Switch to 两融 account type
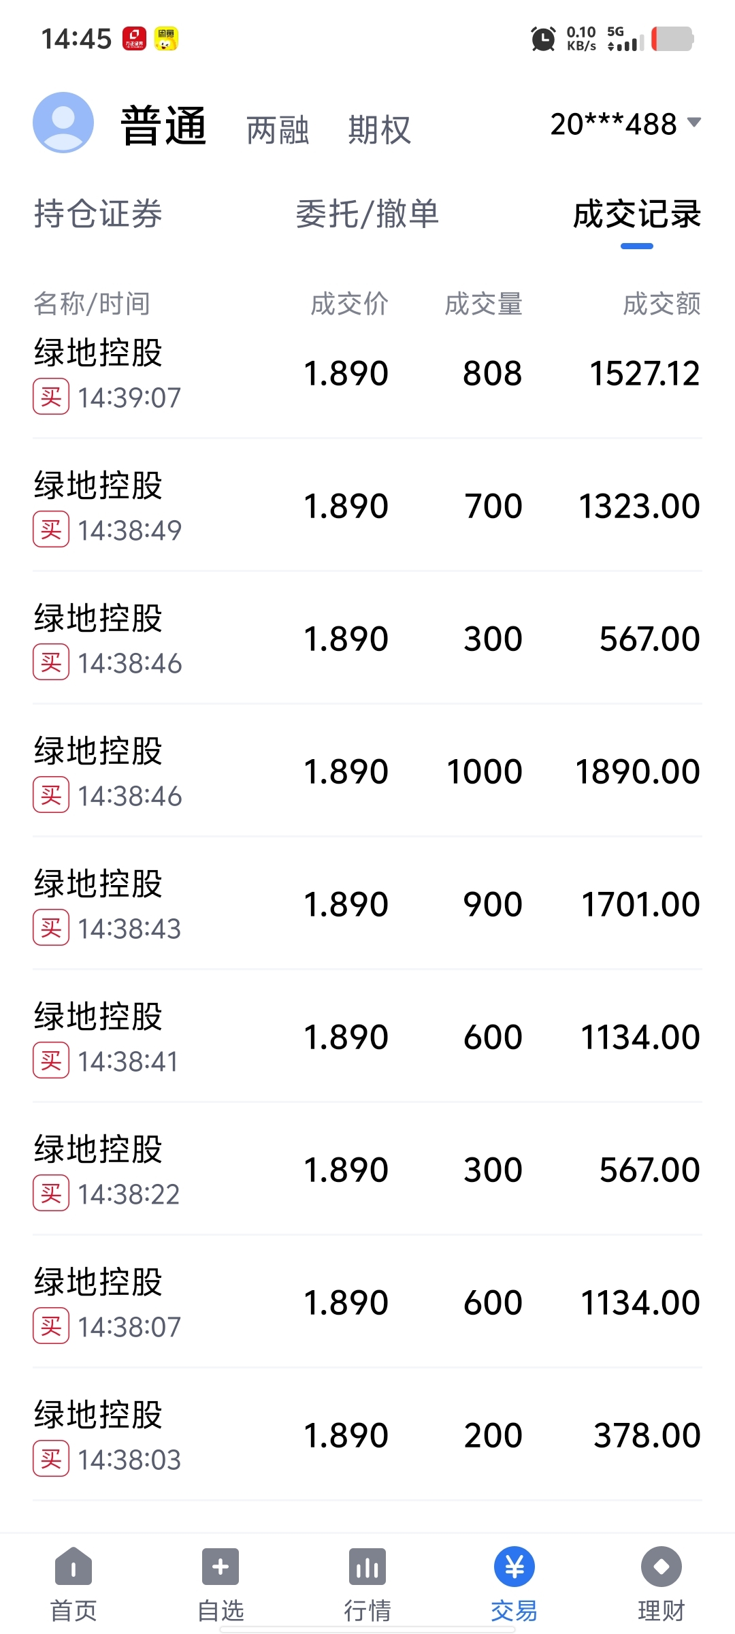Screen dimensions: 735x1634 278,129
